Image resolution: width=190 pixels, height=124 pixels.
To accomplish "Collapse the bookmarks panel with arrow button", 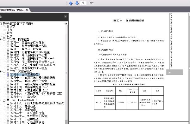I will click(66, 17).
